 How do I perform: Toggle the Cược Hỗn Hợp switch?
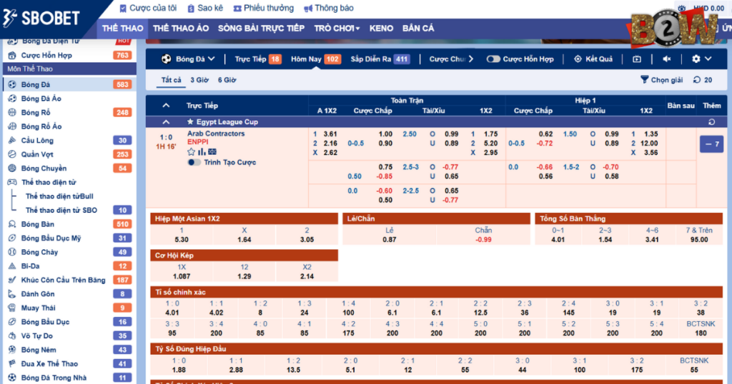coord(493,59)
